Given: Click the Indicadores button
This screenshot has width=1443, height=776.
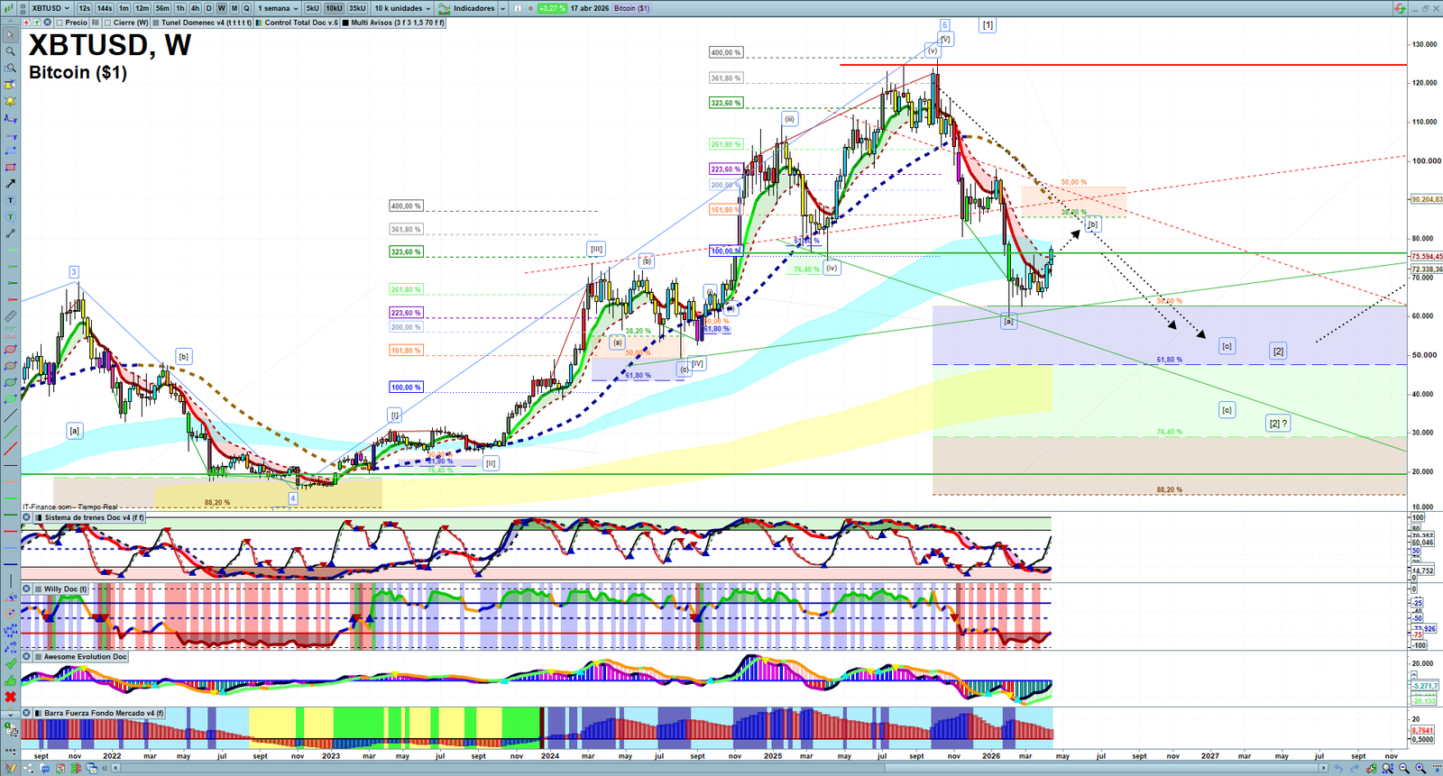Looking at the screenshot, I should [468, 8].
